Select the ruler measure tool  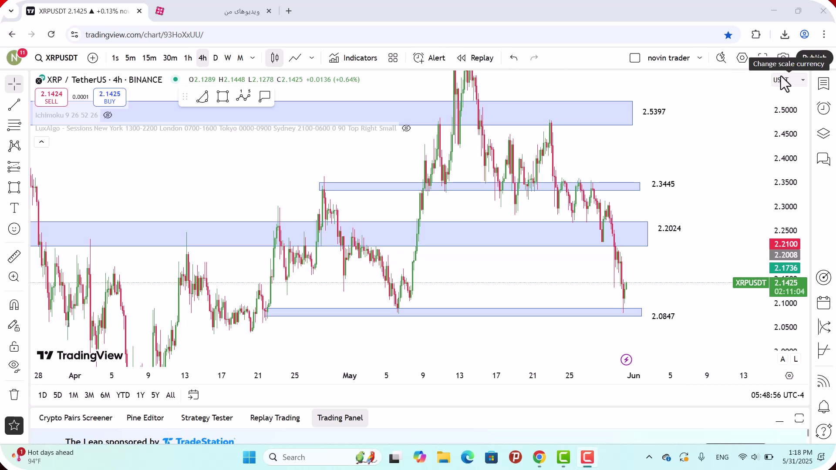tap(14, 256)
